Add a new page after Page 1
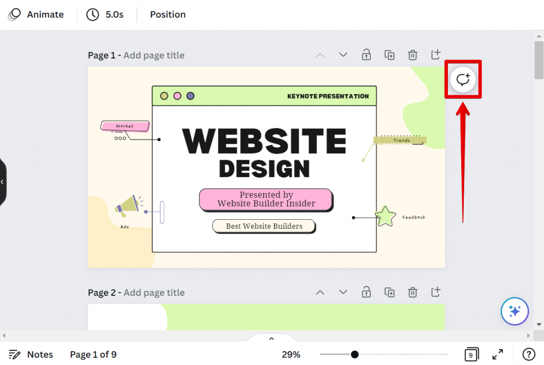Screen dimensions: 544x365 pyautogui.click(x=436, y=55)
